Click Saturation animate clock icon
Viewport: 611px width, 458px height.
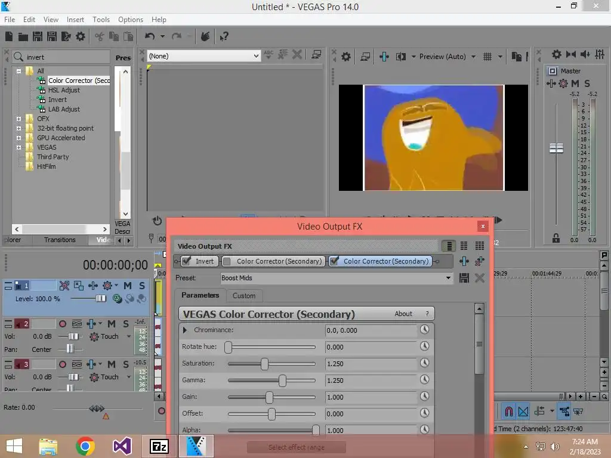[424, 363]
